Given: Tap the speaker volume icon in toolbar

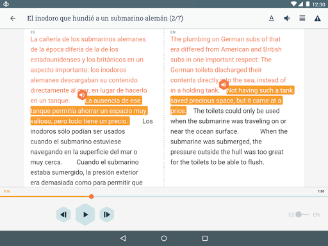Looking at the screenshot, I should click(287, 19).
